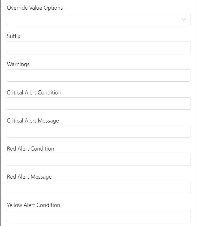Viewport: 197px width, 226px height.
Task: Click the "Yellow Alert Condition" label
Action: tap(33, 205)
